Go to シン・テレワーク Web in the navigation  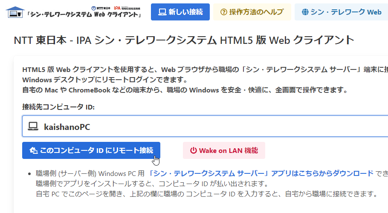click(341, 12)
